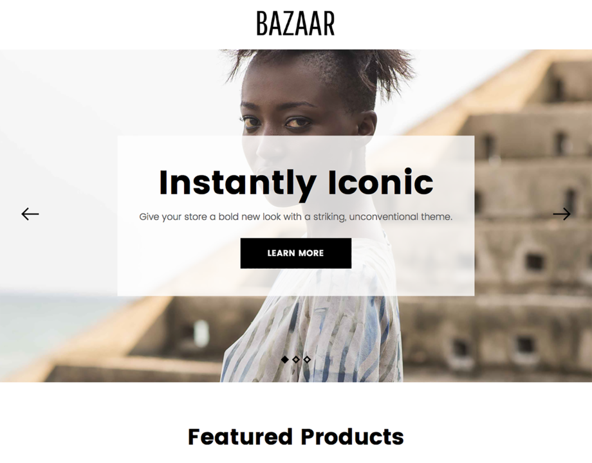The width and height of the screenshot is (592, 463).
Task: Select the first filled diamond slide indicator
Action: [x=285, y=359]
